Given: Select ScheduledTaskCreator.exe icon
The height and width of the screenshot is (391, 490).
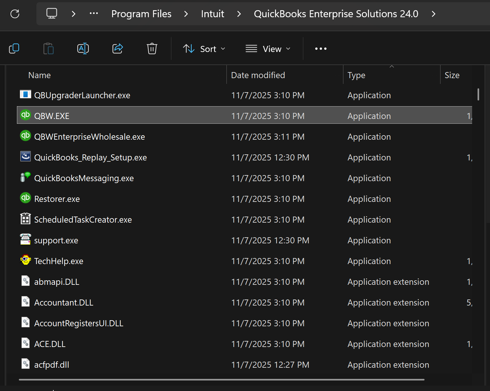Looking at the screenshot, I should point(26,218).
